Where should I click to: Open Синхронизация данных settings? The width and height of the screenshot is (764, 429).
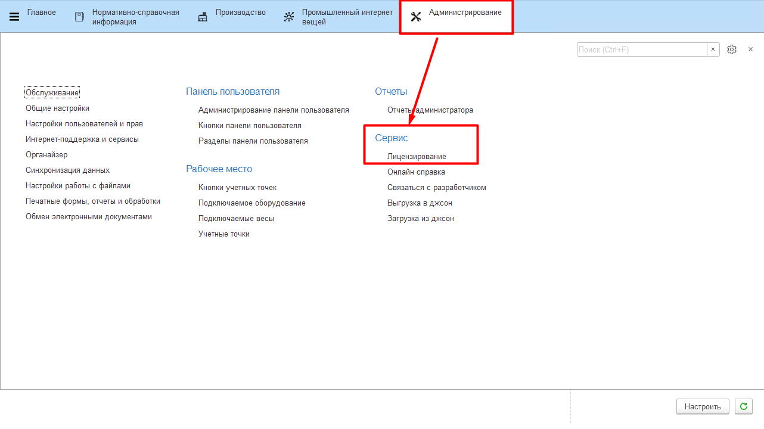point(67,170)
